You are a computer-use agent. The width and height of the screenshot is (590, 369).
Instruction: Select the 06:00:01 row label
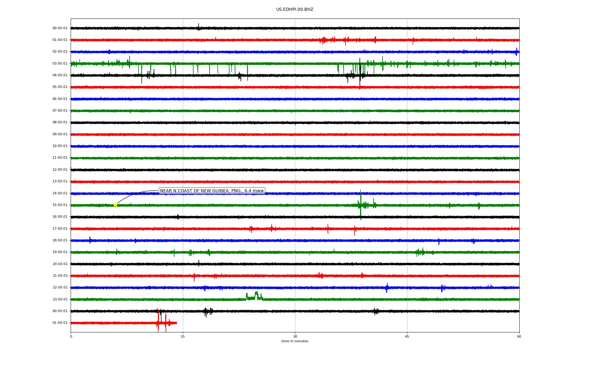click(60, 99)
